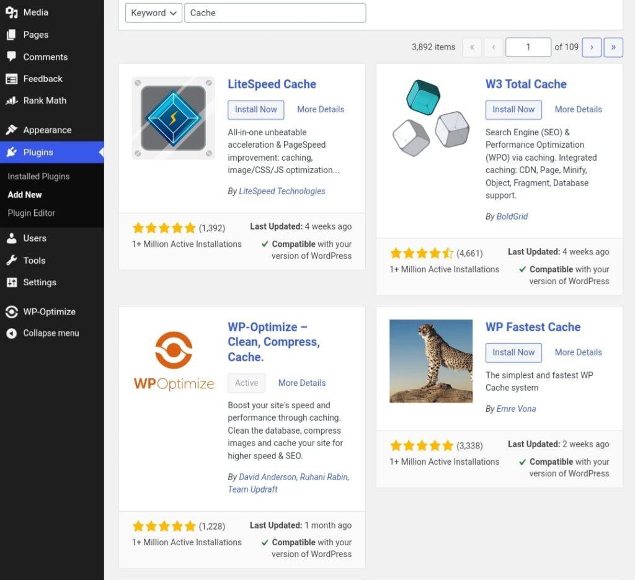Click WP Fastest Cache star rating
The height and width of the screenshot is (580, 635).
pos(422,445)
